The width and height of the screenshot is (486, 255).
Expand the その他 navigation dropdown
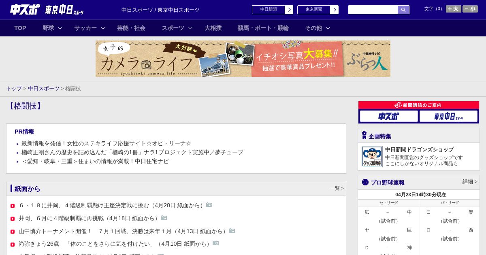tap(318, 28)
